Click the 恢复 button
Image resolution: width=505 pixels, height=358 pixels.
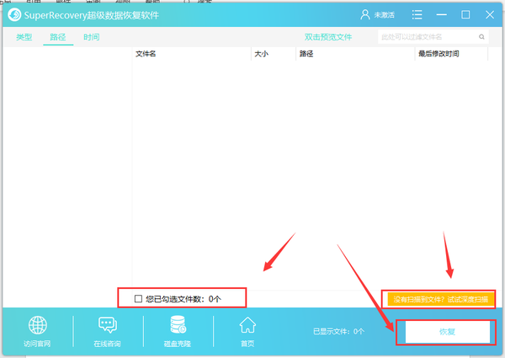(448, 332)
